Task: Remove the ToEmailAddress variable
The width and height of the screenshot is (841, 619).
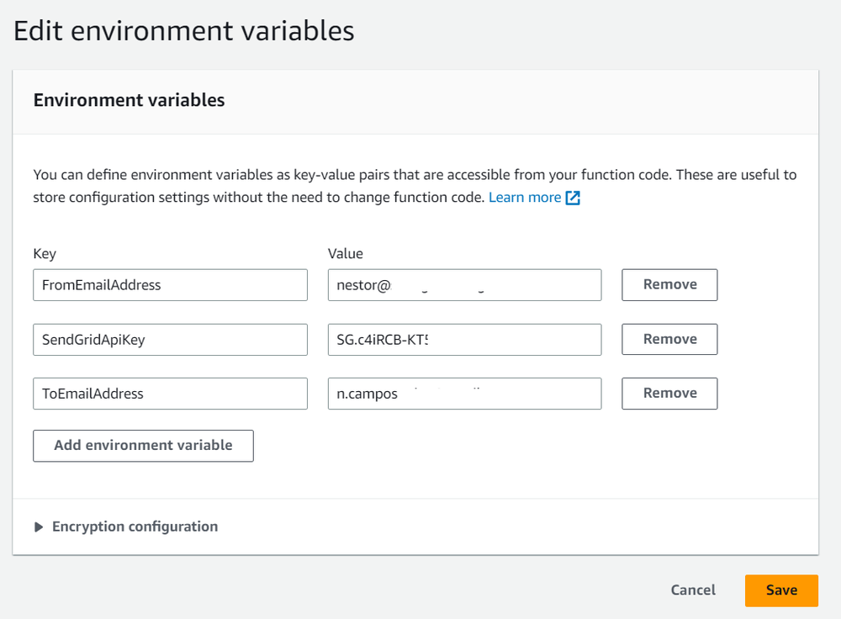Action: pos(669,393)
